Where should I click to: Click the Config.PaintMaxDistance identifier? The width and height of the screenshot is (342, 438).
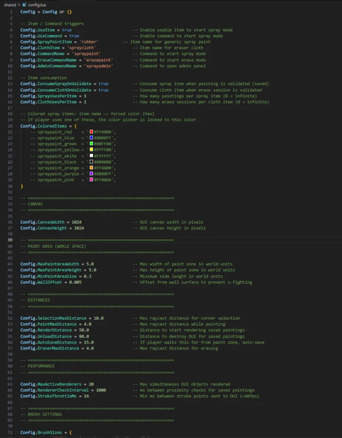pyautogui.click(x=48, y=324)
